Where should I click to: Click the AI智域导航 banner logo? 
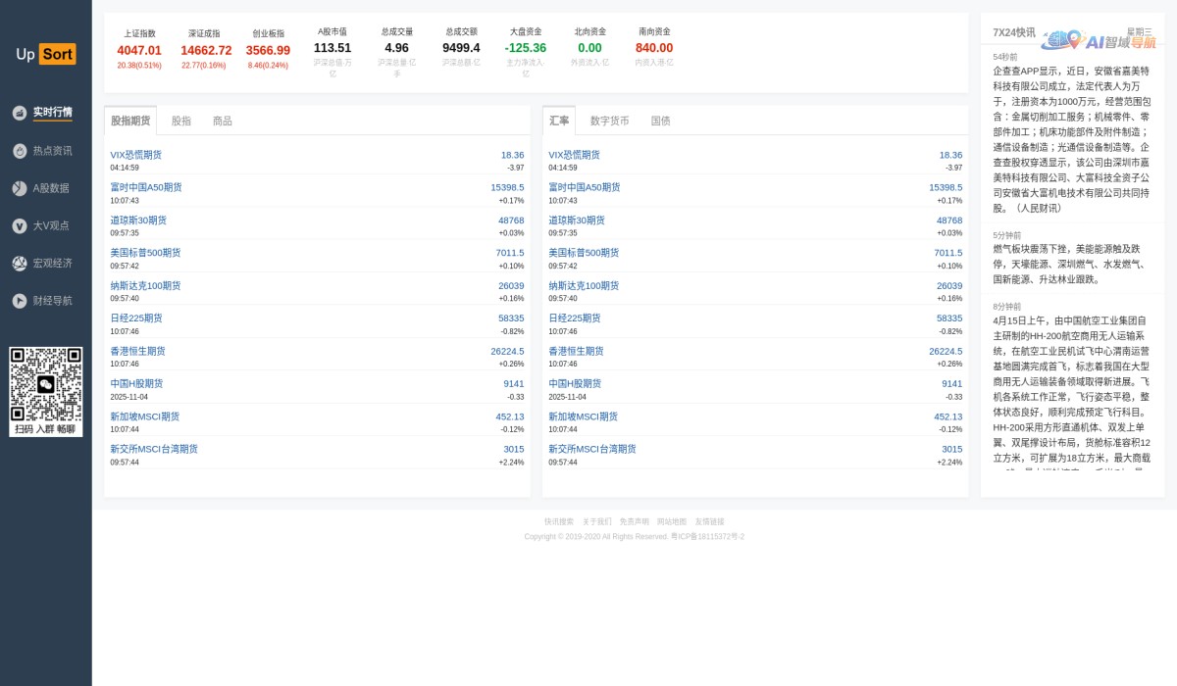(x=1099, y=41)
